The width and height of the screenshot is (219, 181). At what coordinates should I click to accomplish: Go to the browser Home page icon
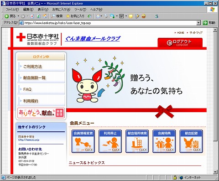pyautogui.click(x=45, y=16)
